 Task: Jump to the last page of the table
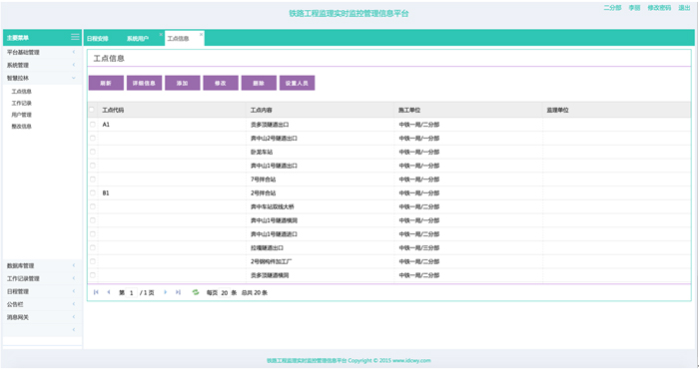coord(178,292)
